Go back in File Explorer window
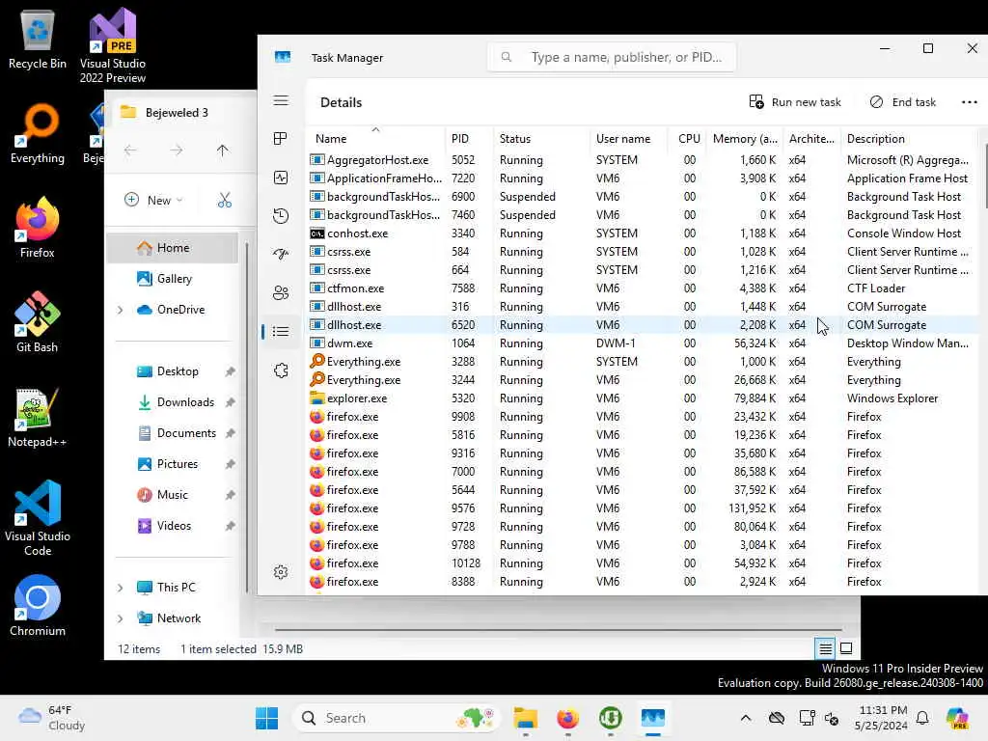988x741 pixels. (130, 150)
